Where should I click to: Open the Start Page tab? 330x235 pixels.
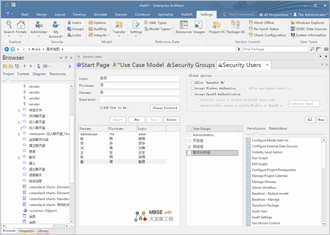tap(93, 65)
